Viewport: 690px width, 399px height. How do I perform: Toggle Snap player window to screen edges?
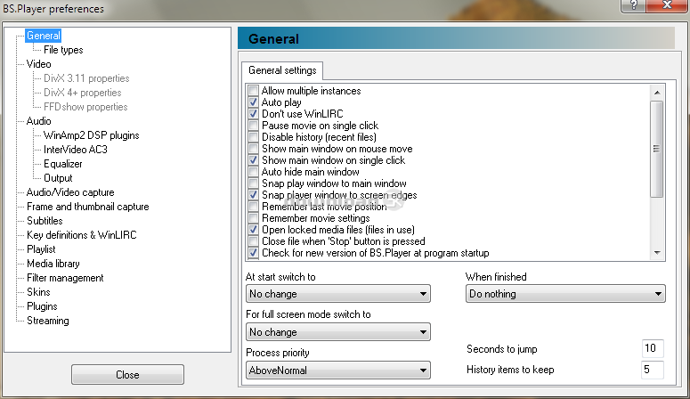coord(253,195)
